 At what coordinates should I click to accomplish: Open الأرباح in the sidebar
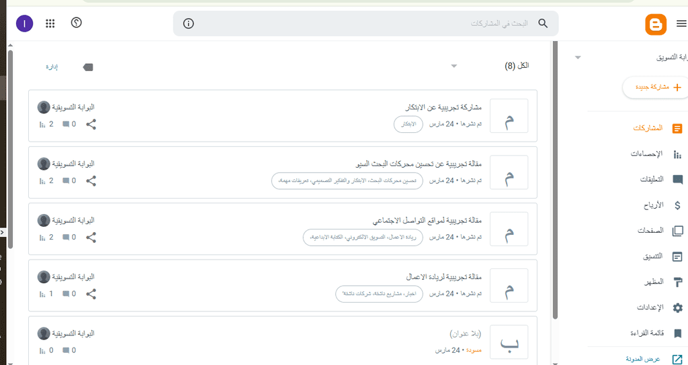click(662, 205)
